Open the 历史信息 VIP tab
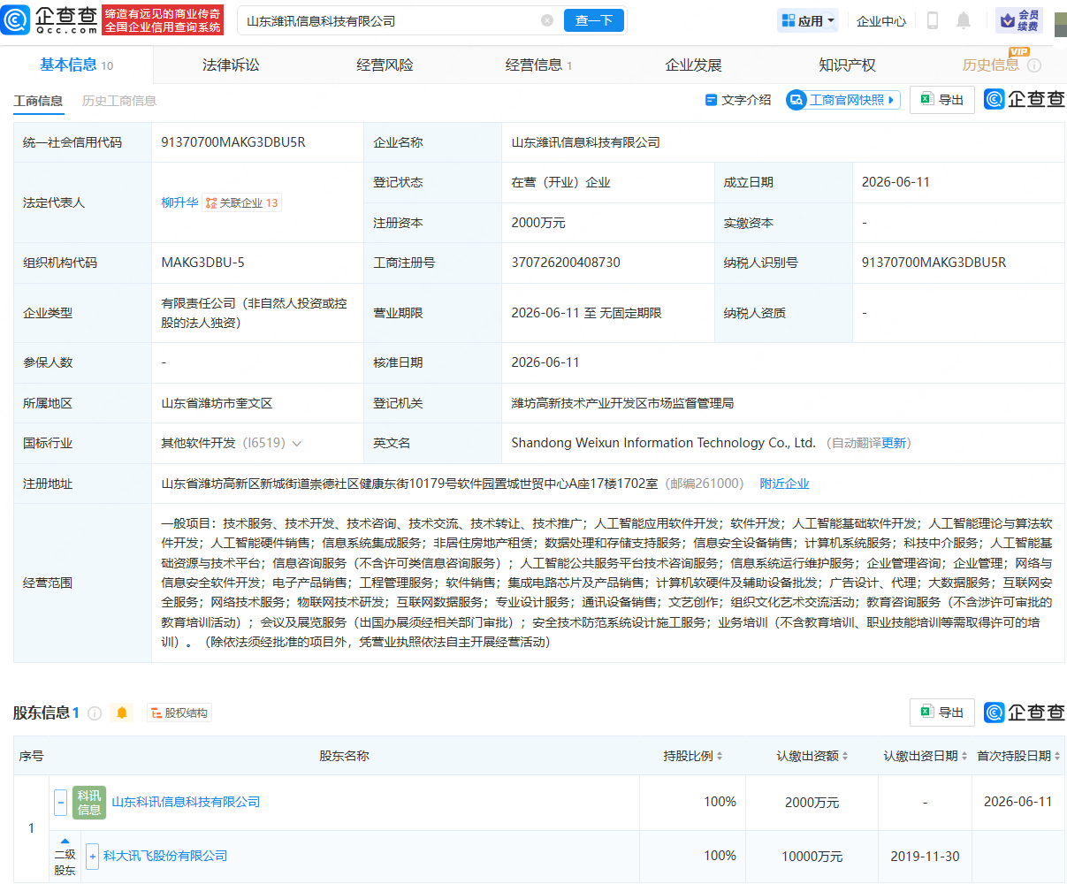Viewport: 1067px width, 884px height. [991, 65]
